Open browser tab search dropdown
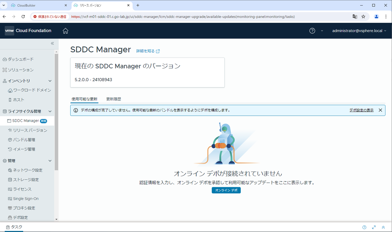The image size is (392, 232). tap(4, 6)
